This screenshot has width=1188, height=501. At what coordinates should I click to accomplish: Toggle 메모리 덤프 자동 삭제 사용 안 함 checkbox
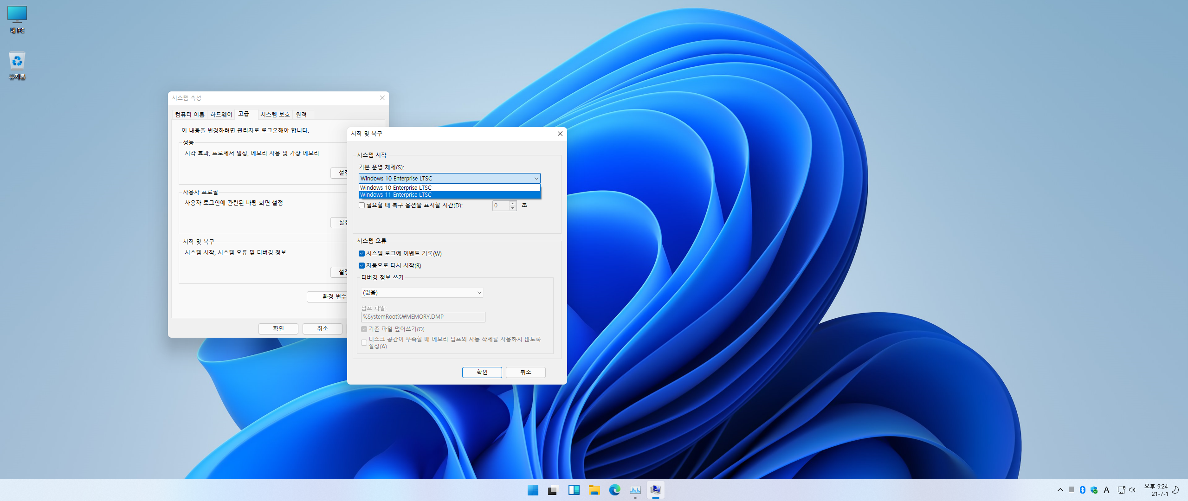364,343
